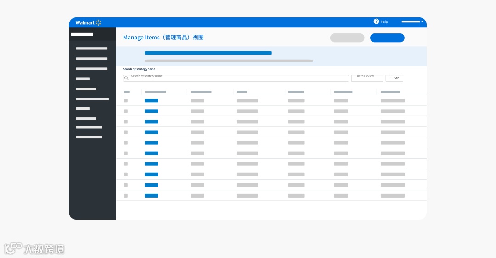The width and height of the screenshot is (496, 258).
Task: Tick the checkbox in the fourth table row
Action: (x=125, y=132)
